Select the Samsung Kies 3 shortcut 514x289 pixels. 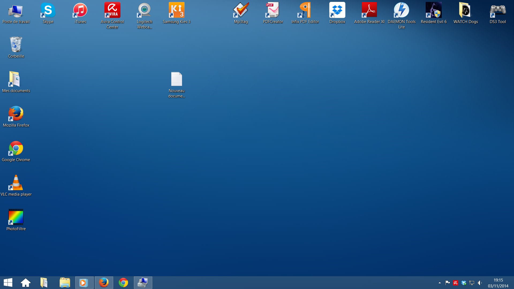(x=176, y=13)
